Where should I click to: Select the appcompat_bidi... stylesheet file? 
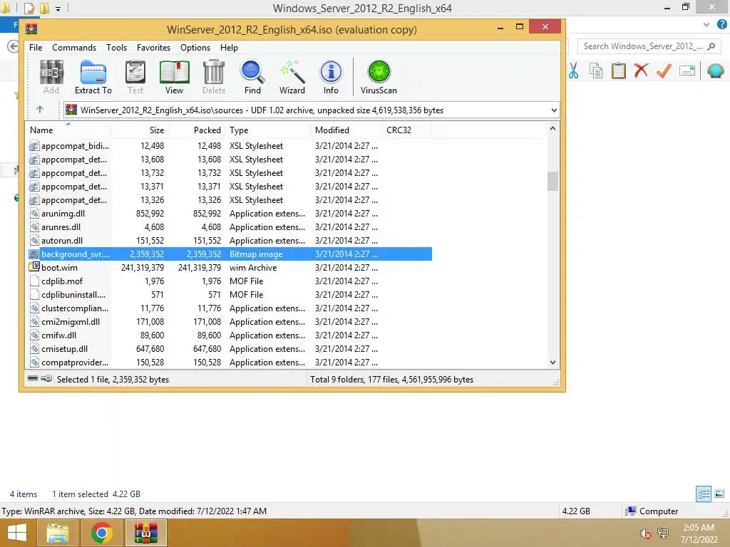tap(229, 145)
